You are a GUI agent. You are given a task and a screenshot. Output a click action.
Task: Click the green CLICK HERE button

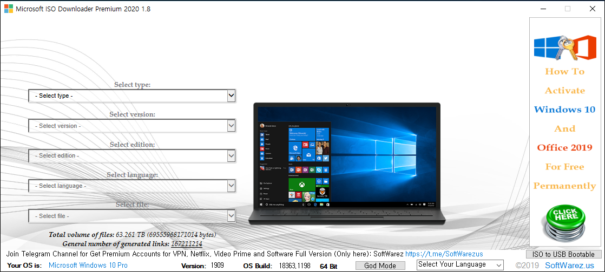[565, 223]
